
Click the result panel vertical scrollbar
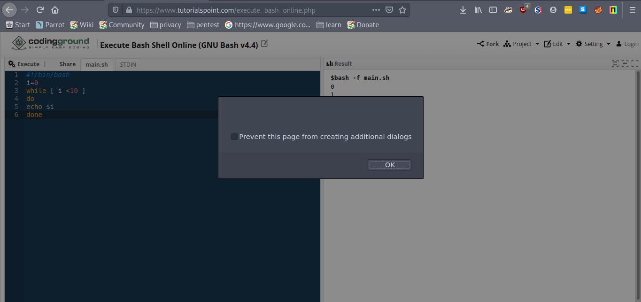tap(637, 186)
